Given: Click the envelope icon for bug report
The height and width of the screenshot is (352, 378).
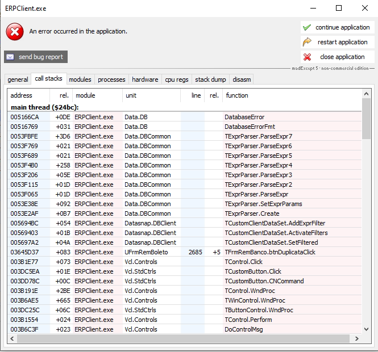Looking at the screenshot, I should pyautogui.click(x=10, y=57).
